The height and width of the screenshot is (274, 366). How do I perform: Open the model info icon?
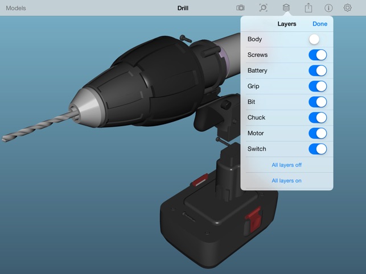[328, 8]
